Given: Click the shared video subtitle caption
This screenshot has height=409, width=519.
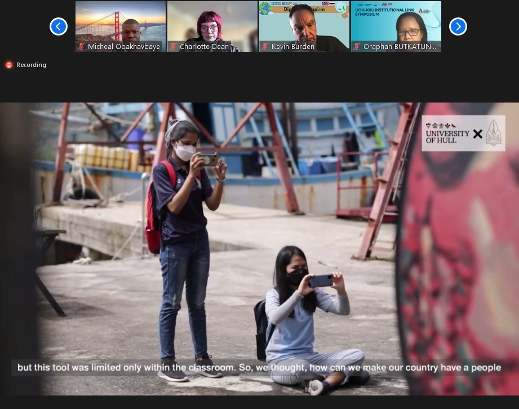Looking at the screenshot, I should tap(259, 368).
